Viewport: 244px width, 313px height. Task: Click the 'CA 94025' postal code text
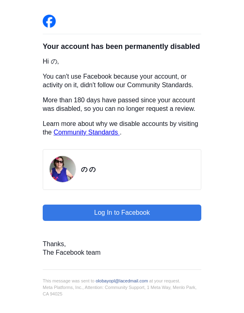[x=52, y=294]
